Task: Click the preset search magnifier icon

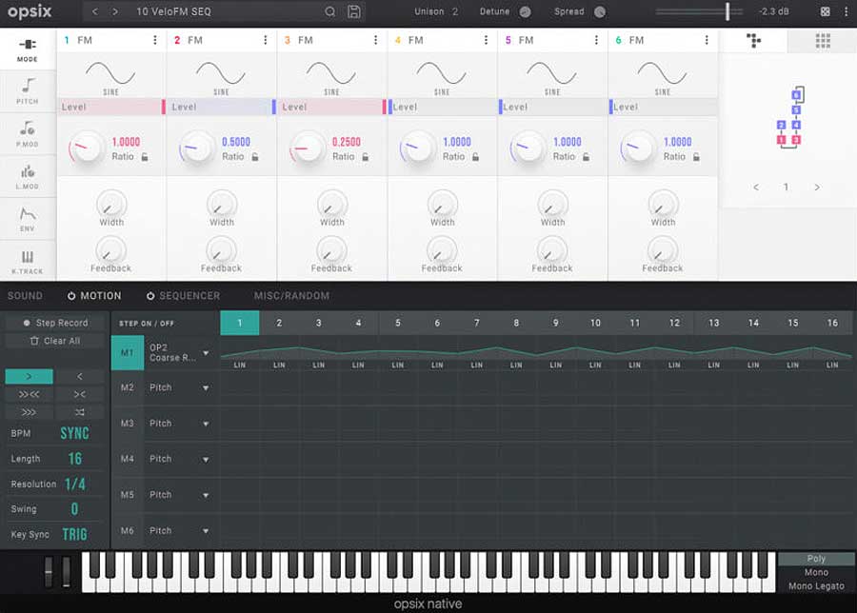Action: point(330,11)
